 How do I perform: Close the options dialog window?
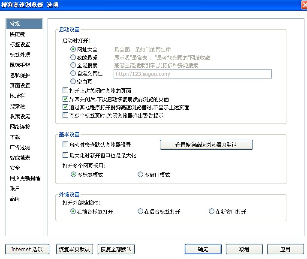pyautogui.click(x=304, y=5)
